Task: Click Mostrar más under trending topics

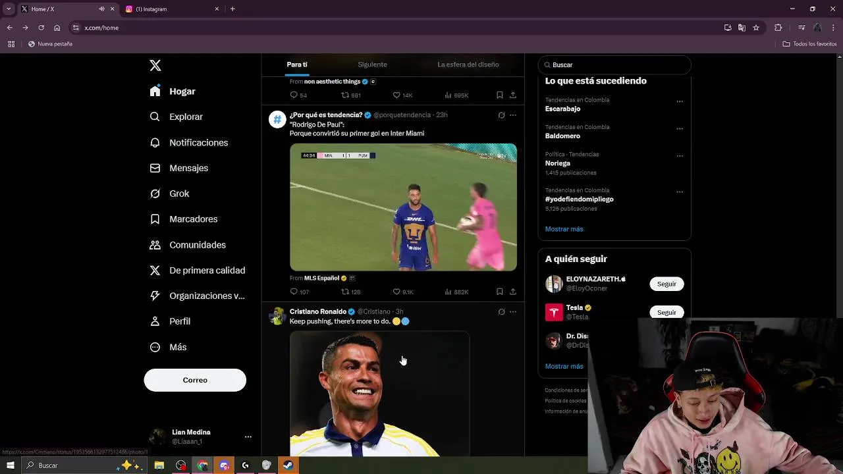Action: point(564,229)
